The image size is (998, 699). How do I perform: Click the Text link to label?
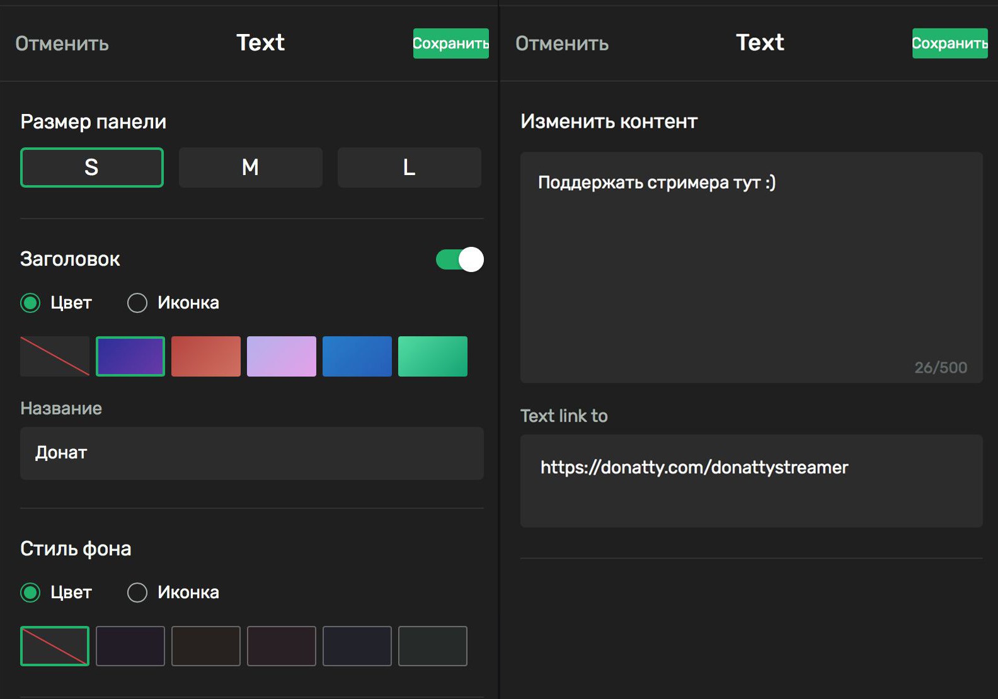tap(564, 416)
